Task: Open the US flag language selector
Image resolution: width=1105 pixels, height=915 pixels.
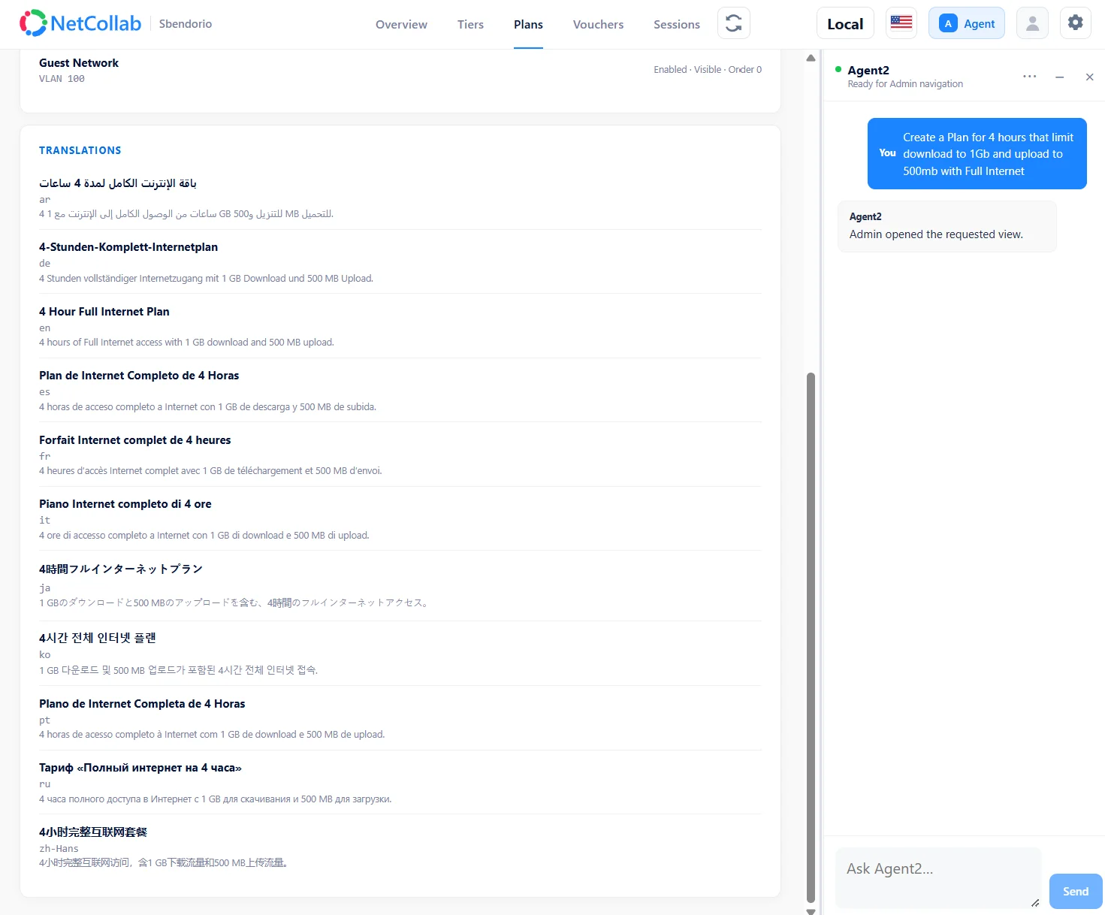Action: tap(901, 23)
